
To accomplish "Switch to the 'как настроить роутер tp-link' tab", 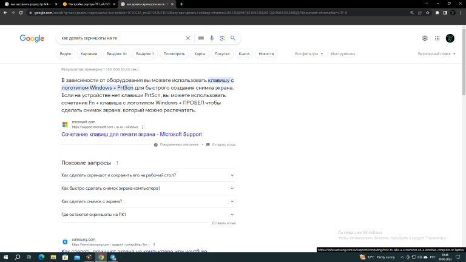I will [30, 4].
